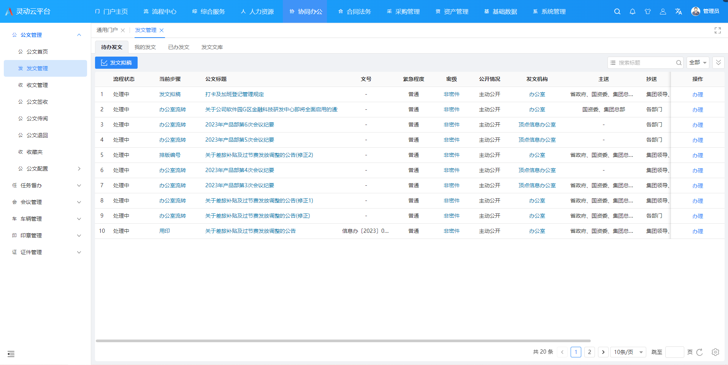Collapse the sidebar using bottom-left menu icon

[x=11, y=354]
